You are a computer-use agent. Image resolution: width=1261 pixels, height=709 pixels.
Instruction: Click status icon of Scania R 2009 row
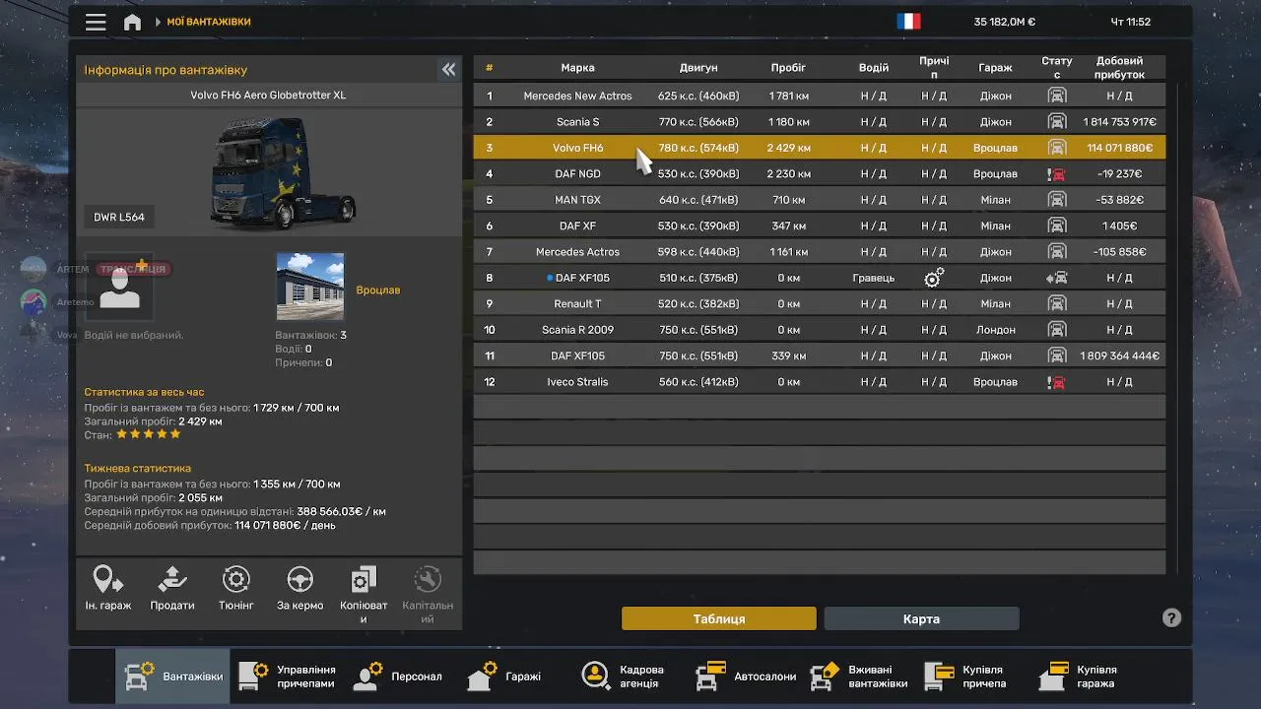pyautogui.click(x=1057, y=330)
